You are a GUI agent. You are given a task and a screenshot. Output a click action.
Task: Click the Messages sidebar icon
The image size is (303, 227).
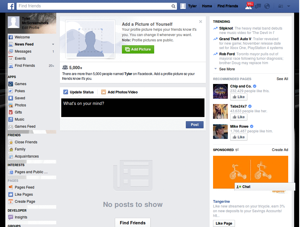point(11,51)
